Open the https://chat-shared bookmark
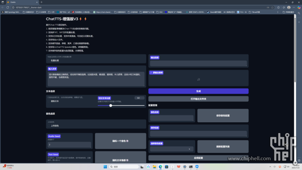 pyautogui.click(x=102, y=12)
